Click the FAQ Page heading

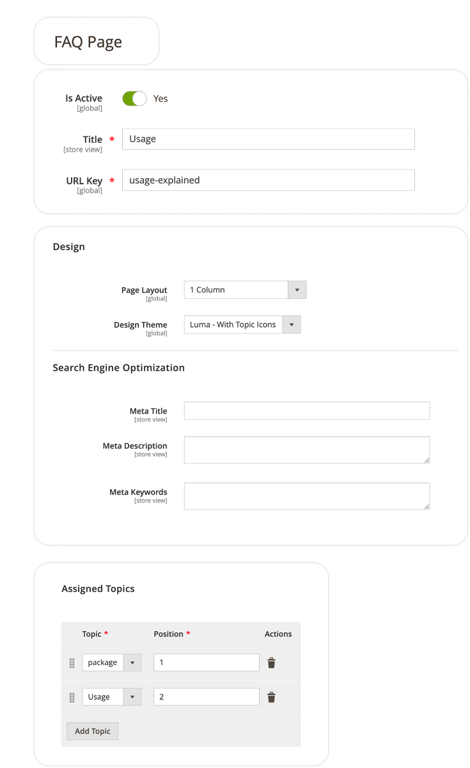tap(90, 41)
